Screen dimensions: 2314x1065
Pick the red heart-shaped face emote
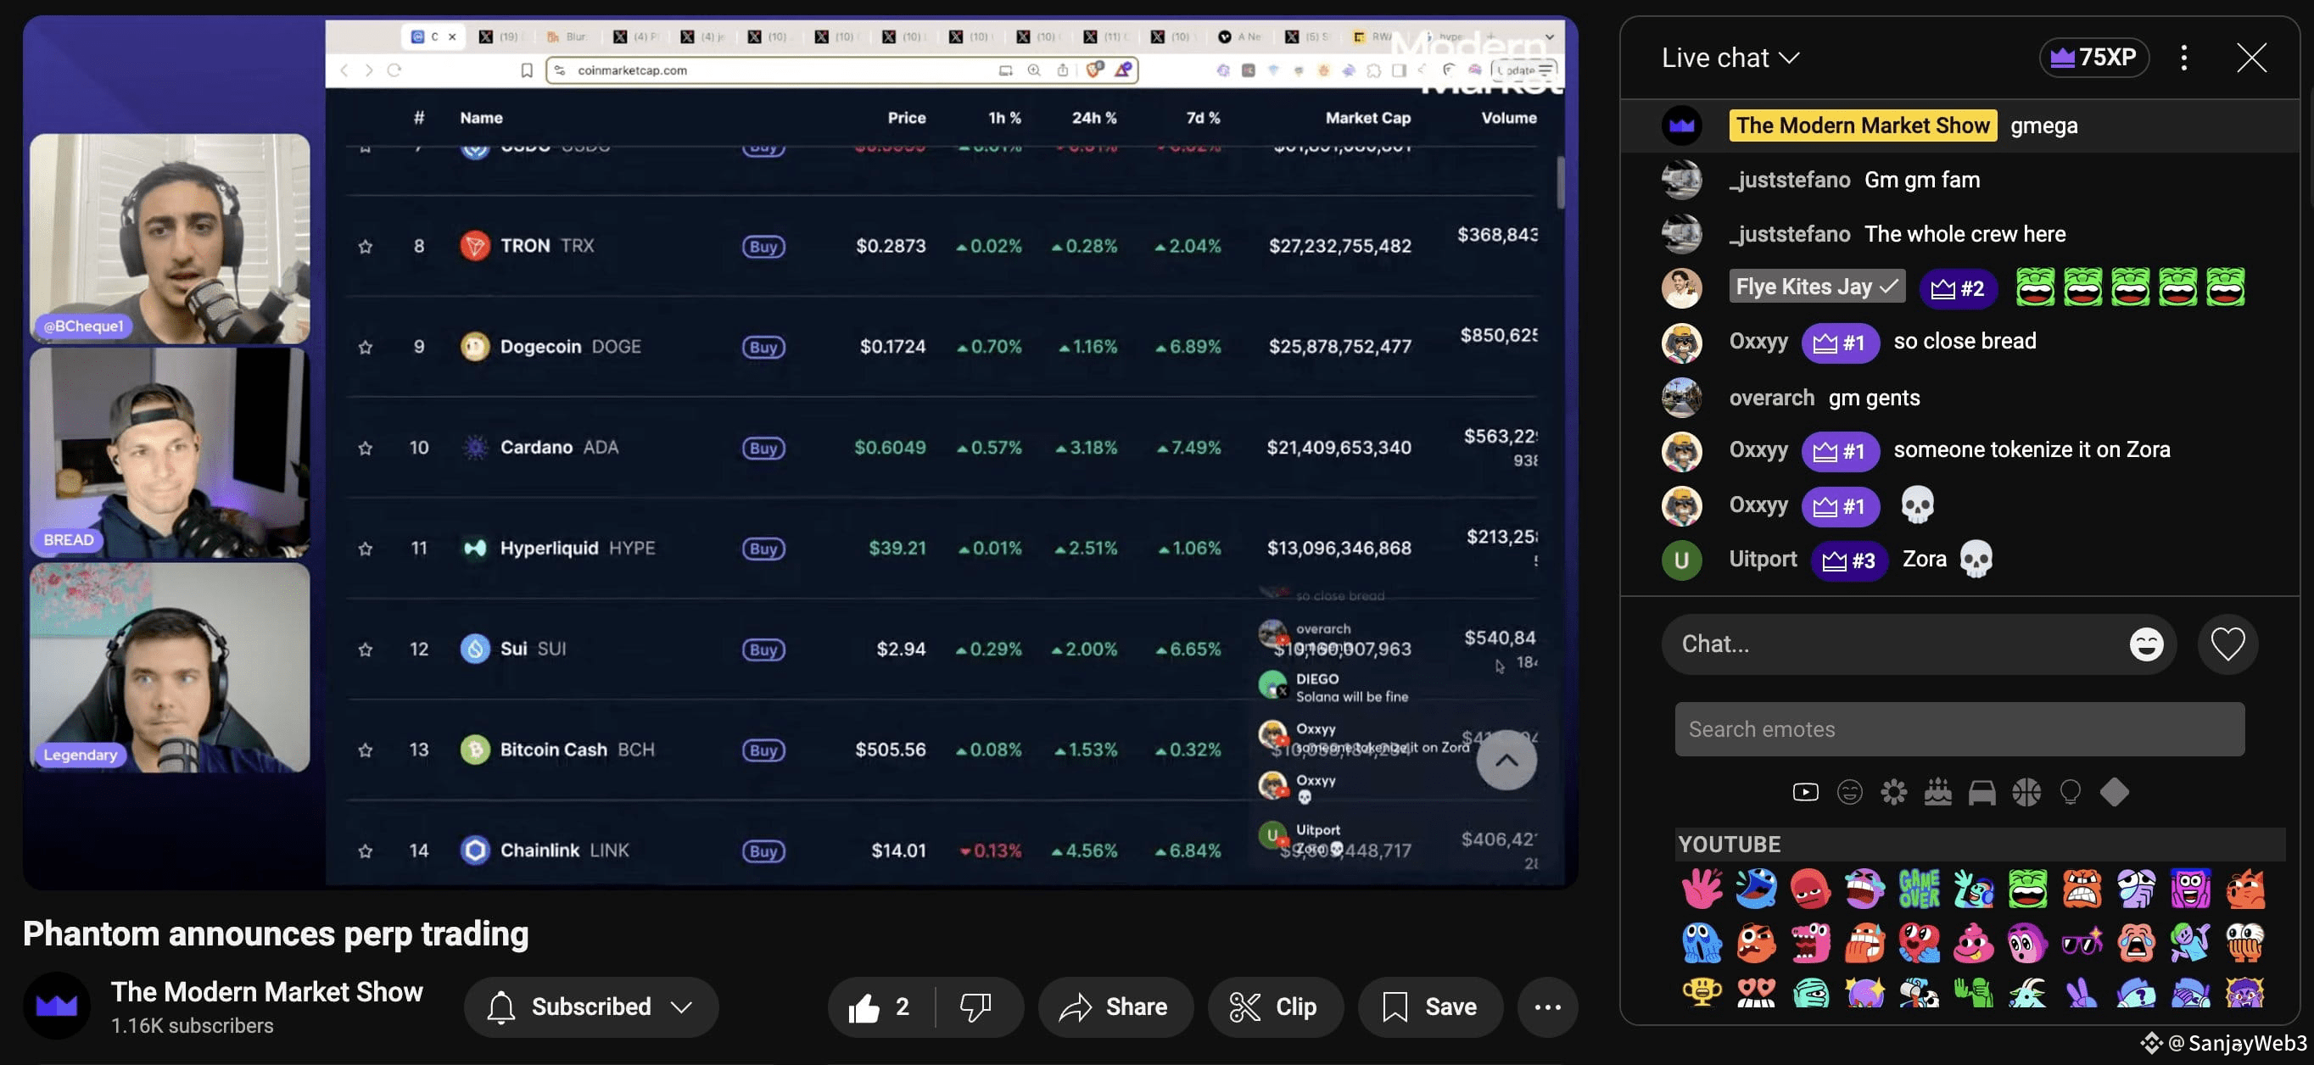1919,943
